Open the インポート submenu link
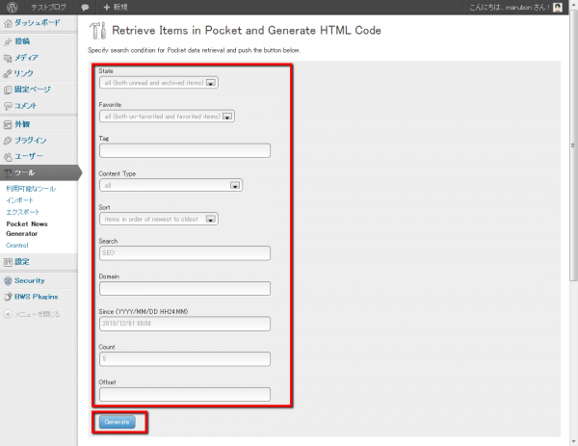This screenshot has width=578, height=446. click(19, 200)
